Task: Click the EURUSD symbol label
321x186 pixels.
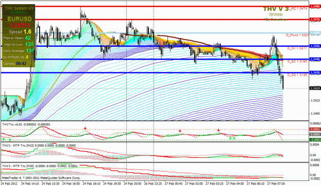Action: 20,19
